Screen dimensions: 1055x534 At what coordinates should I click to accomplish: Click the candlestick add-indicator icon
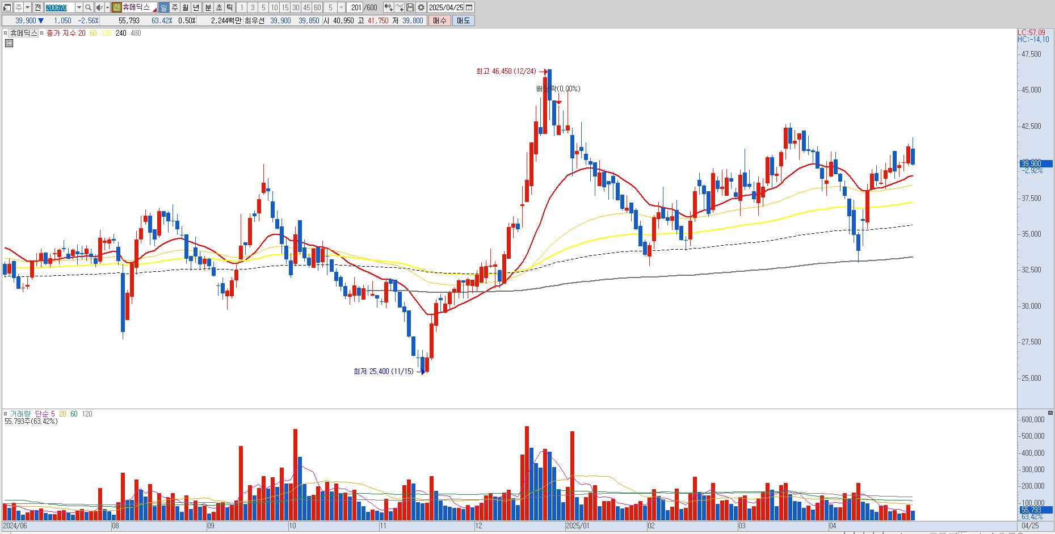(x=388, y=7)
